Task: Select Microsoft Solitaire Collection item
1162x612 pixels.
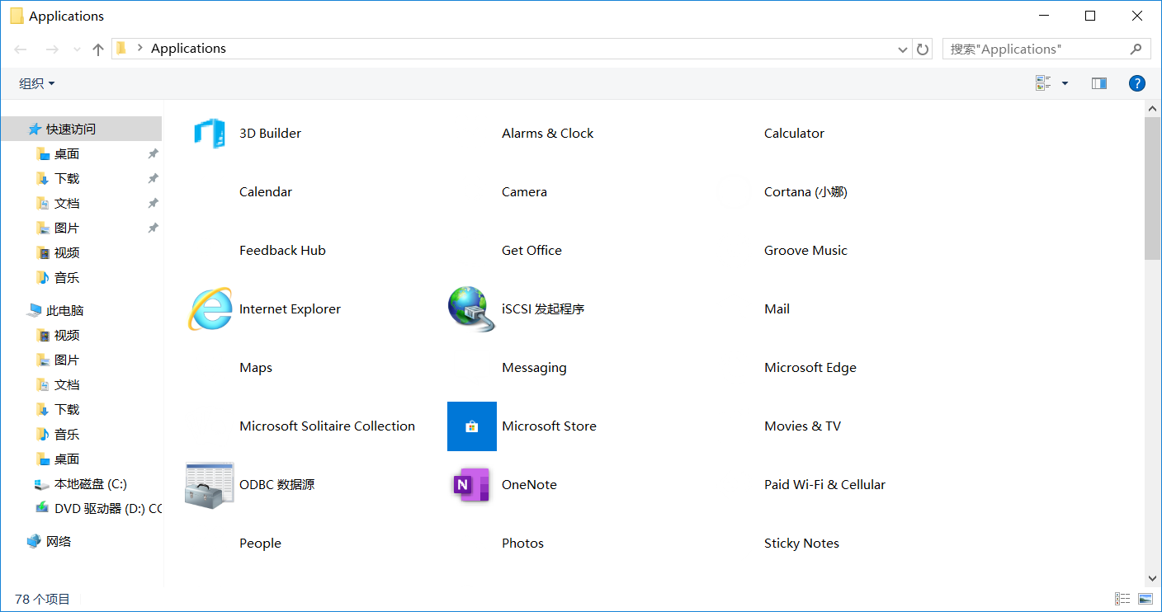Action: tap(327, 426)
